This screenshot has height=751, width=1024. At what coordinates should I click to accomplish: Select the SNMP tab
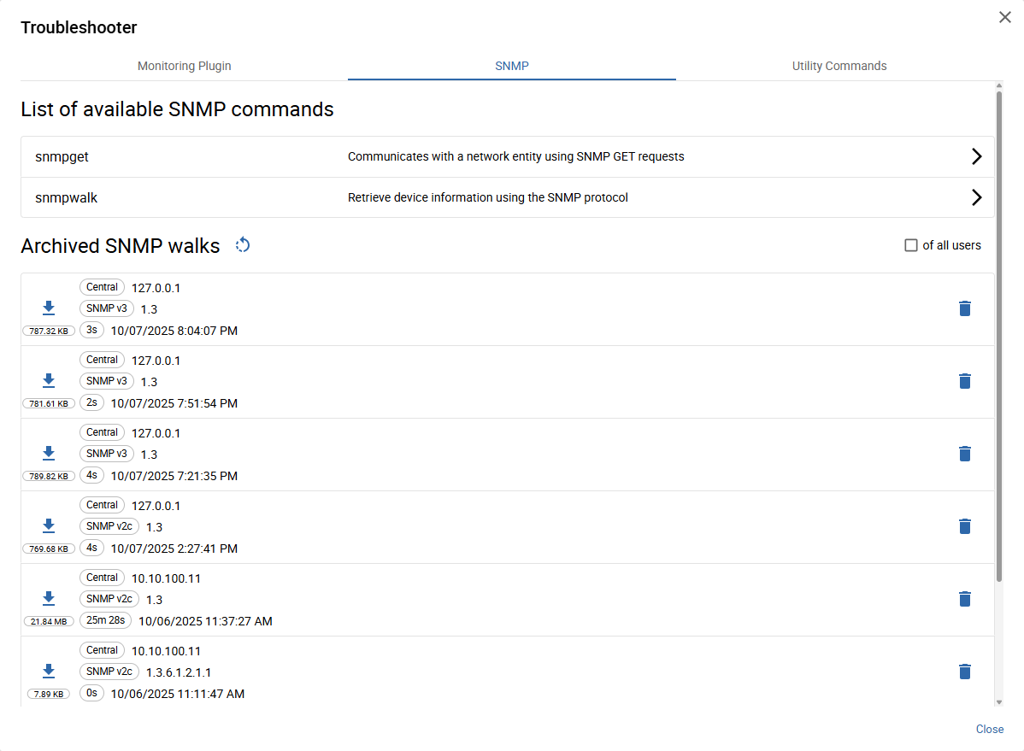[511, 66]
